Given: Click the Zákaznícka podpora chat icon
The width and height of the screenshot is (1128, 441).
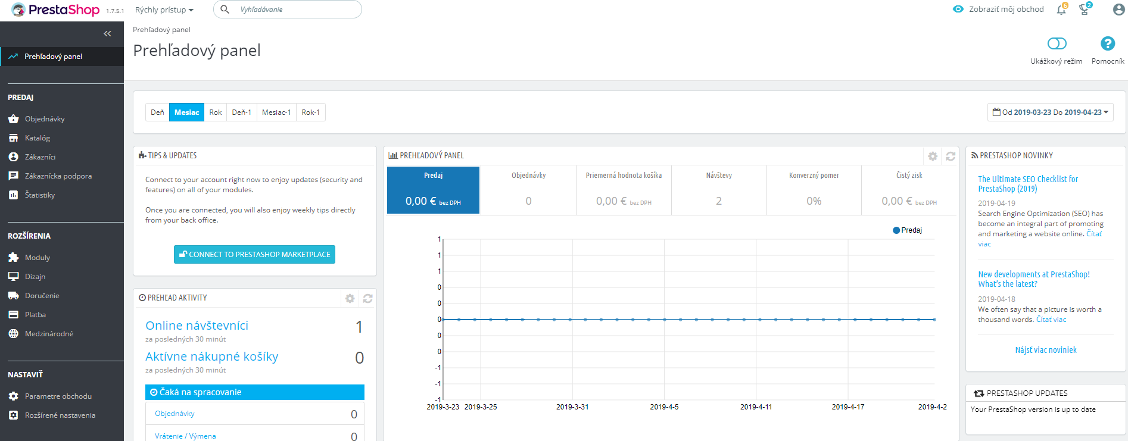Looking at the screenshot, I should [14, 176].
